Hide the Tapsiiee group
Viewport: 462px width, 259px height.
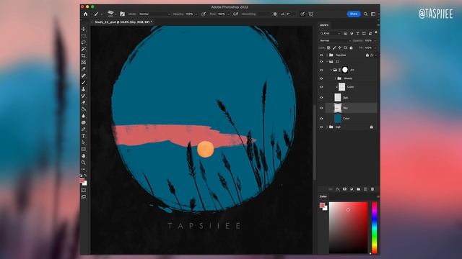(x=321, y=55)
